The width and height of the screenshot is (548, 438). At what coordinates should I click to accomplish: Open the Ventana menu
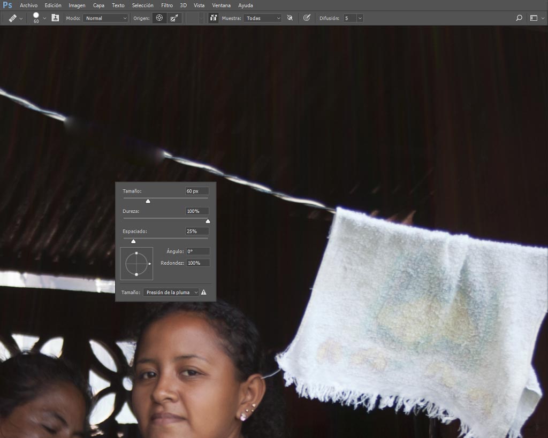click(x=221, y=5)
